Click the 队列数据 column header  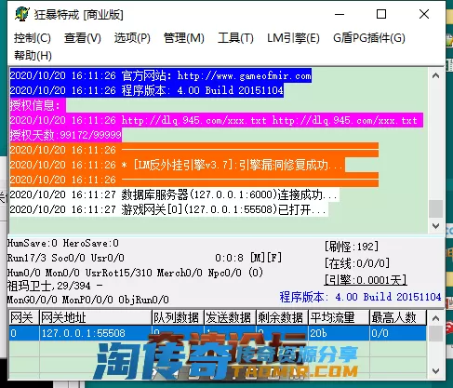(x=178, y=317)
